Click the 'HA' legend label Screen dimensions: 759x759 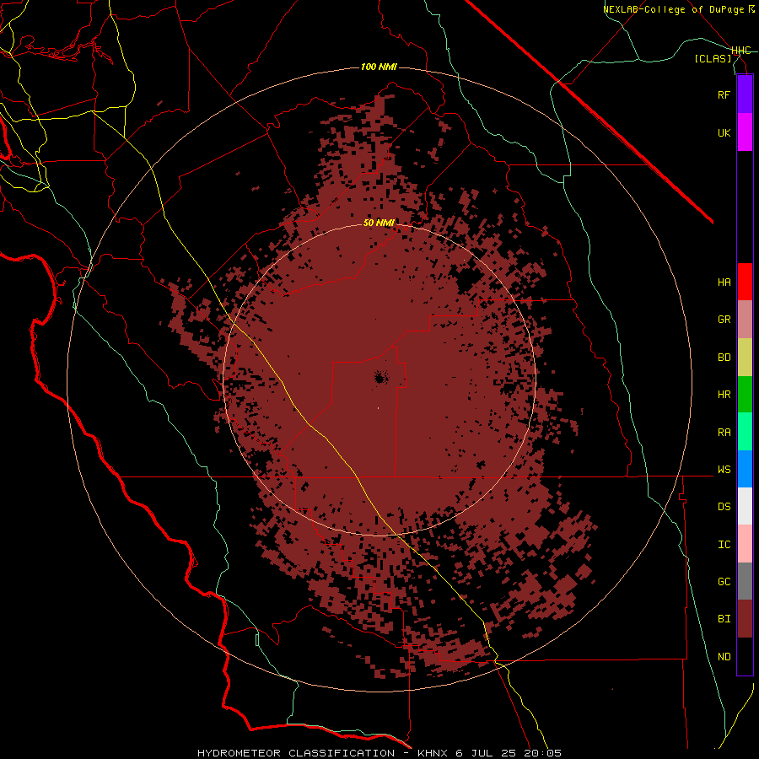pos(724,283)
